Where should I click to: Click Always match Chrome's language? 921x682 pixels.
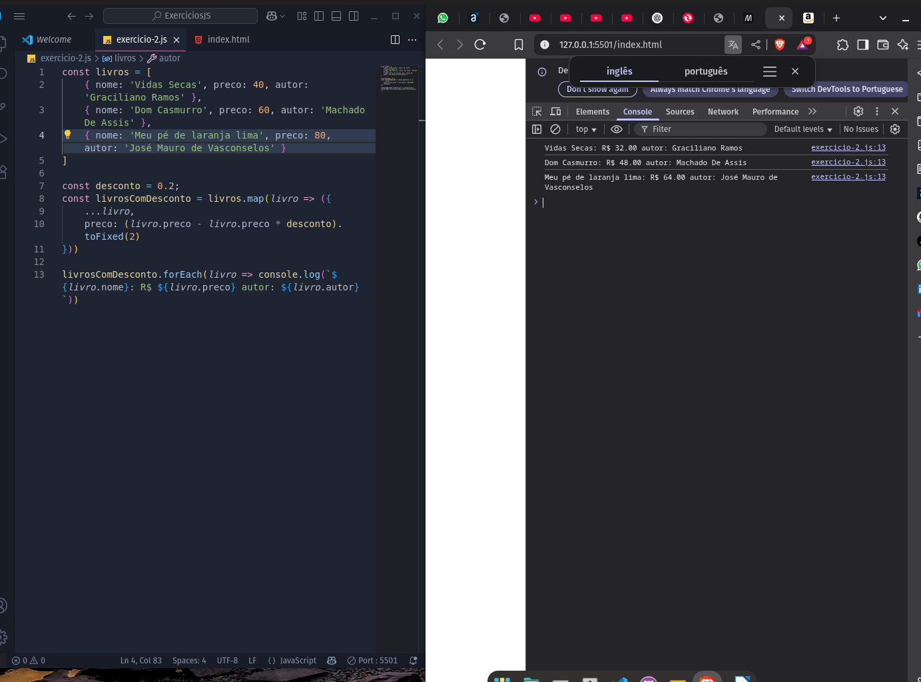tap(710, 89)
